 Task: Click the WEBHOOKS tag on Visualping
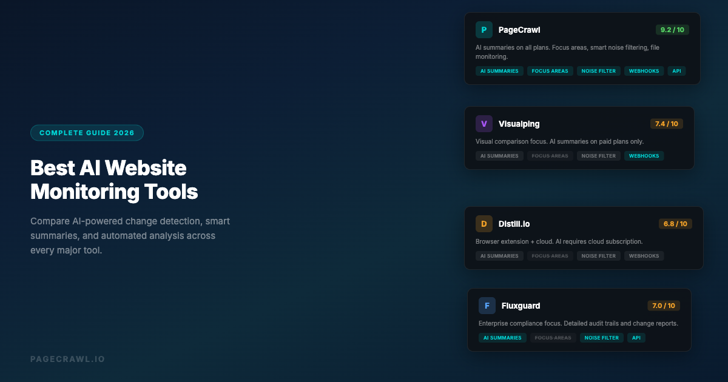pyautogui.click(x=644, y=155)
